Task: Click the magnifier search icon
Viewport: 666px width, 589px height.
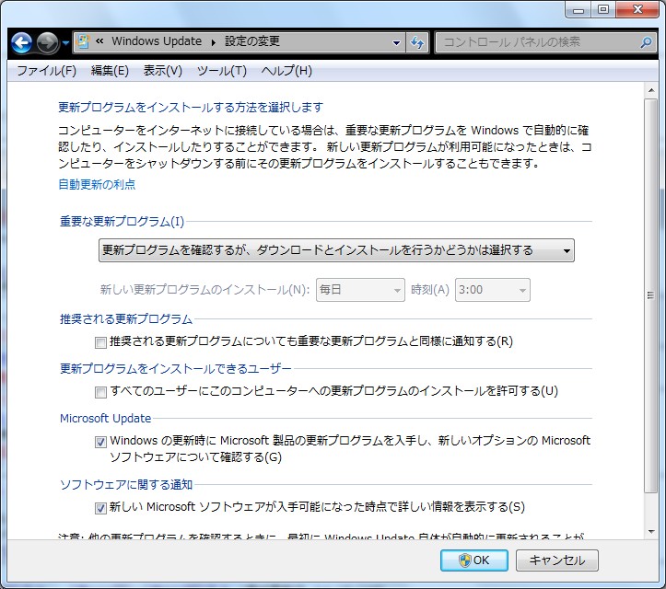Action: click(x=646, y=42)
